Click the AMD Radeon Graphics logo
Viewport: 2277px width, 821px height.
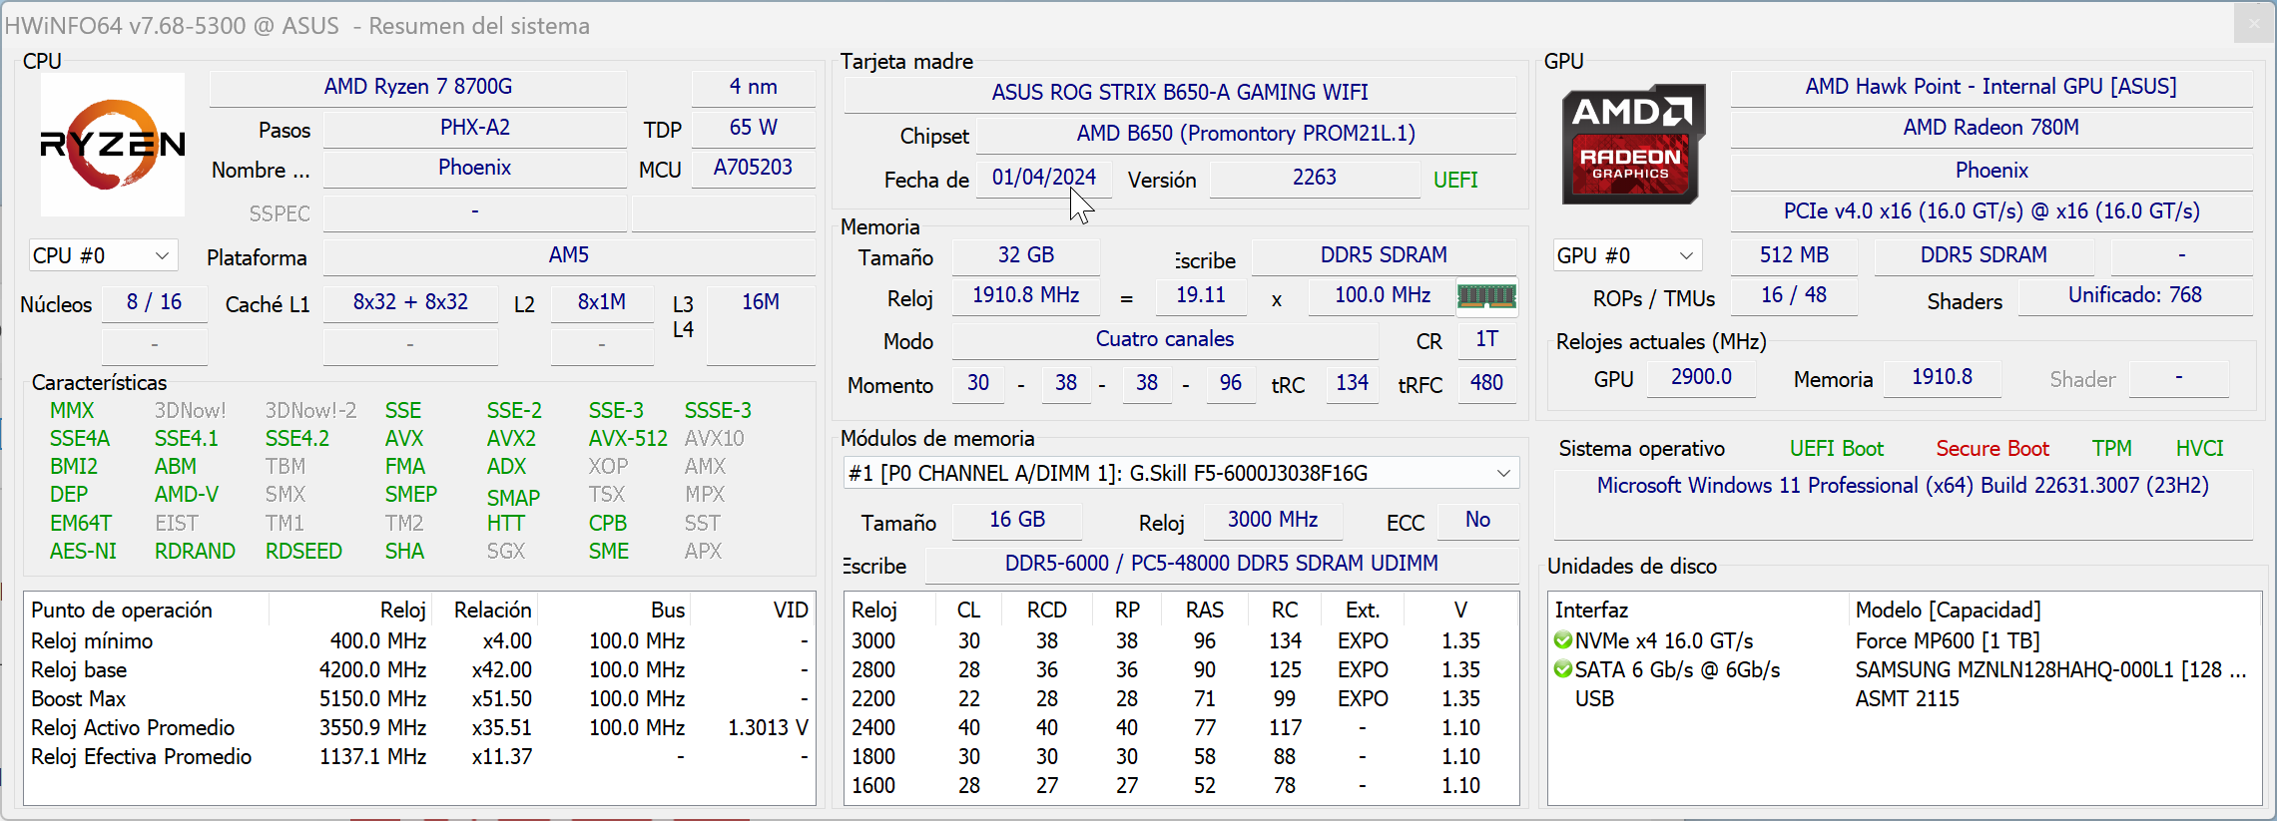click(1633, 145)
